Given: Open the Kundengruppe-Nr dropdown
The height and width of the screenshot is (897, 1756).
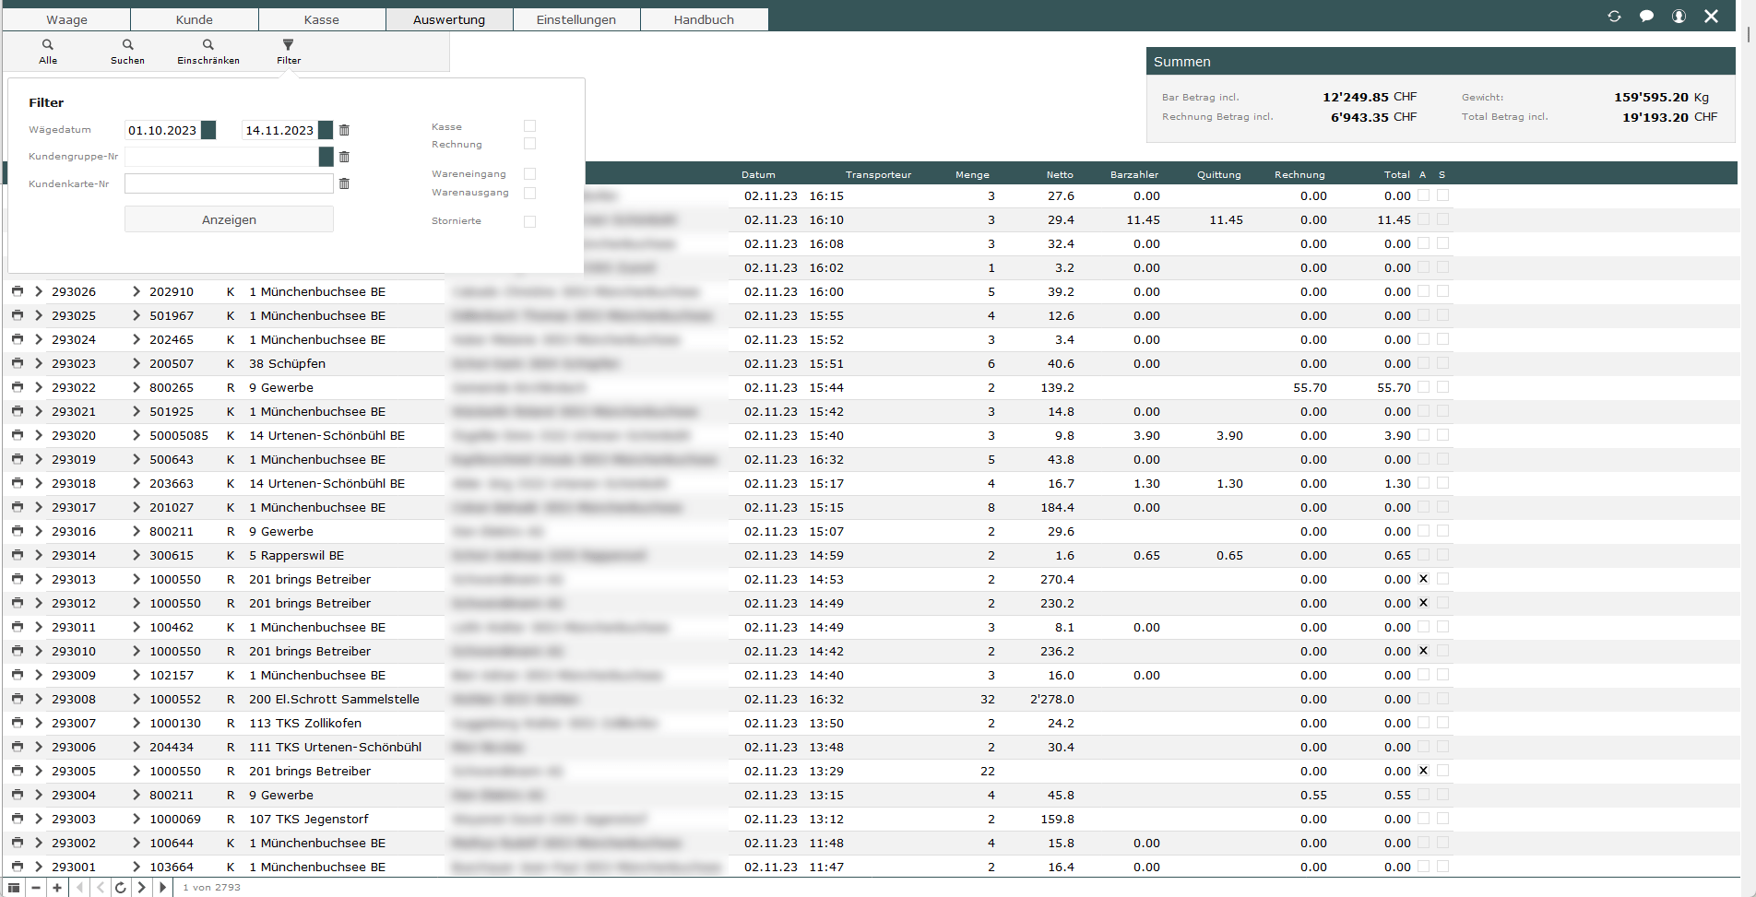Looking at the screenshot, I should coord(326,158).
